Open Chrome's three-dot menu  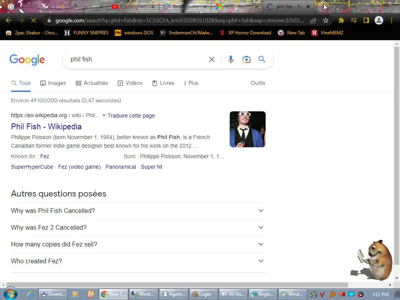pyautogui.click(x=391, y=20)
